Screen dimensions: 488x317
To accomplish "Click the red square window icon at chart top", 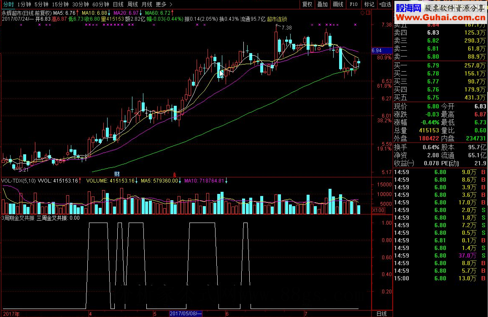I will [x=368, y=13].
